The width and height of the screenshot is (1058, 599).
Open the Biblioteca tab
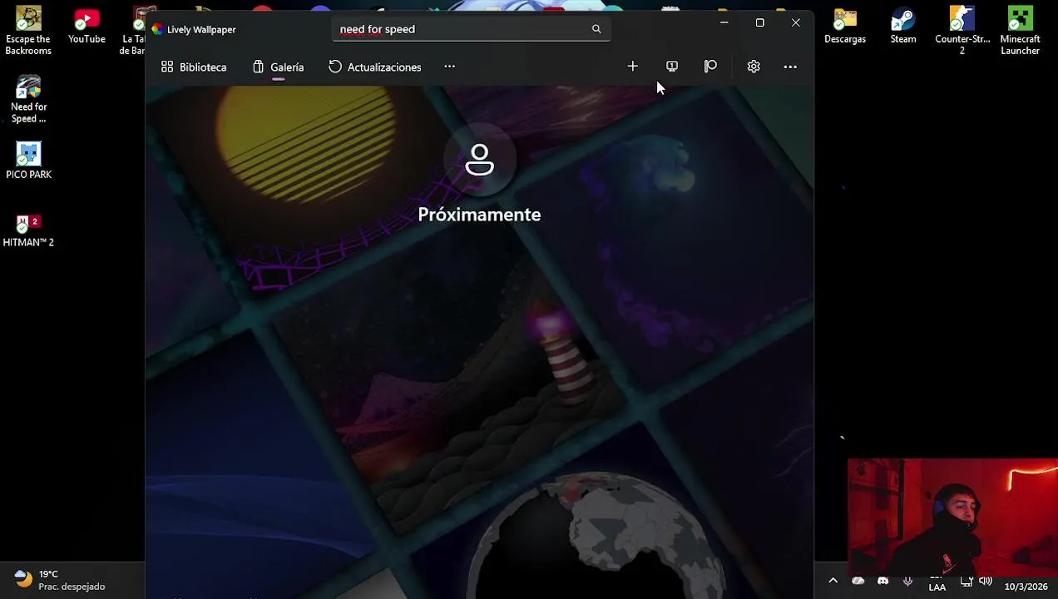194,67
